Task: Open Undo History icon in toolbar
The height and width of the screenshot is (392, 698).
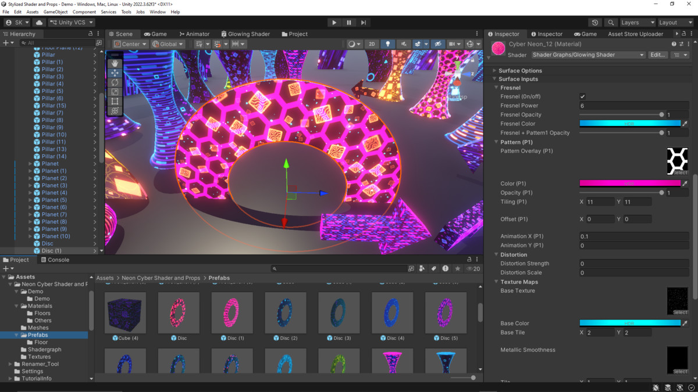Action: pos(595,23)
